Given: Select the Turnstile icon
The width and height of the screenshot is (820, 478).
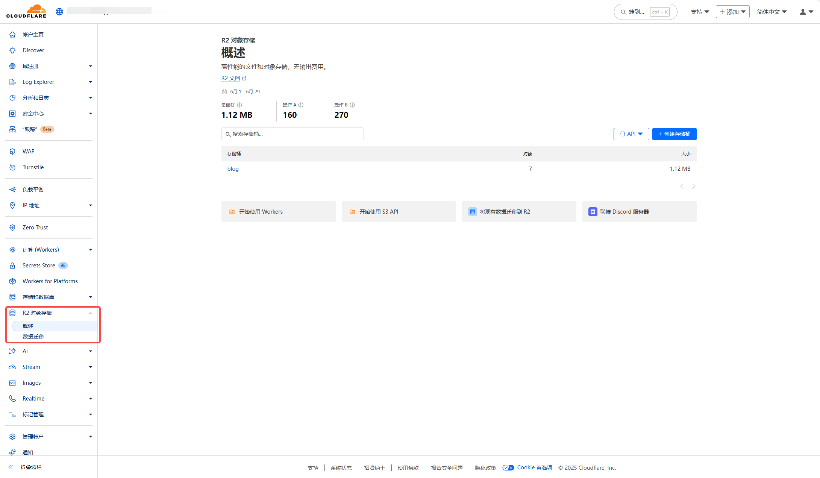Looking at the screenshot, I should pos(12,167).
